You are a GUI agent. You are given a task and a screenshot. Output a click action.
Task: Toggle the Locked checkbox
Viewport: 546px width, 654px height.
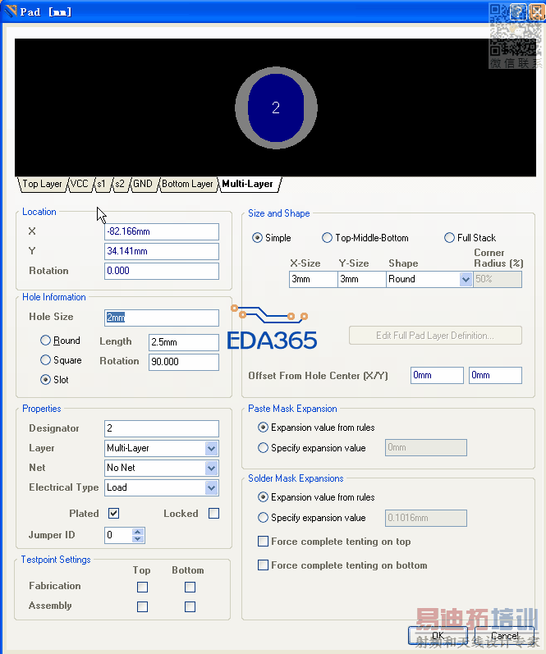pyautogui.click(x=213, y=513)
